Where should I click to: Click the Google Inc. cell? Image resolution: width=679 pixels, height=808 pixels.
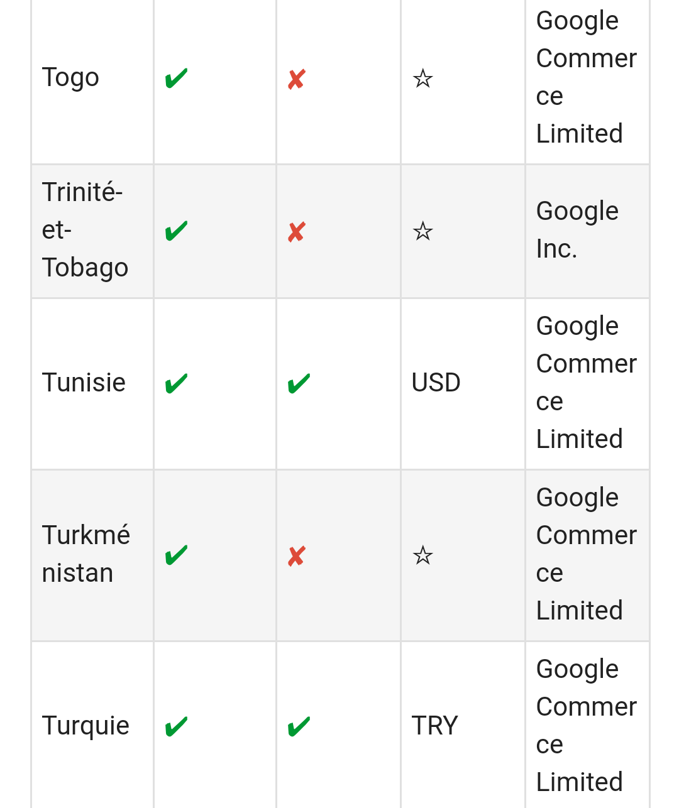(577, 230)
